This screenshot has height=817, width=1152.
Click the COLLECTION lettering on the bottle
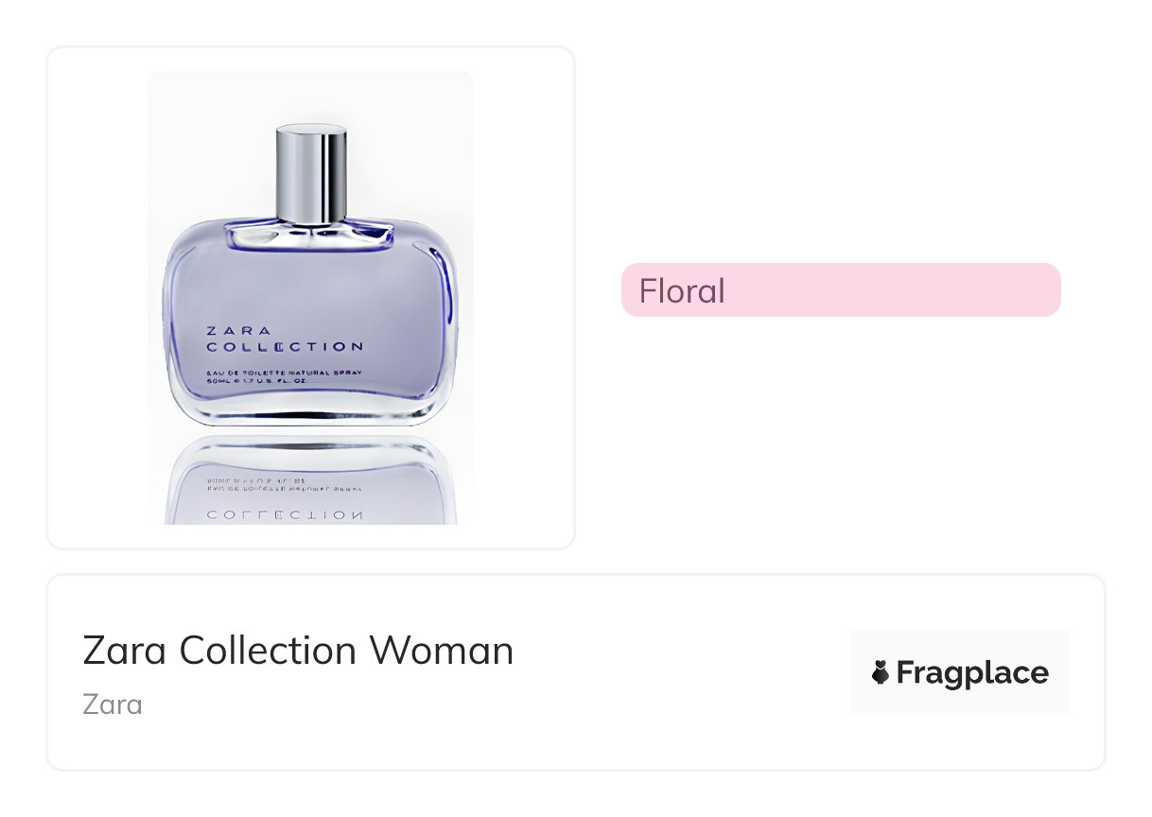click(285, 347)
